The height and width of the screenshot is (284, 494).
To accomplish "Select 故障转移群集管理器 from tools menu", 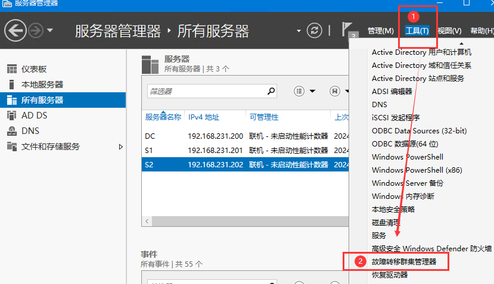I will click(x=403, y=261).
